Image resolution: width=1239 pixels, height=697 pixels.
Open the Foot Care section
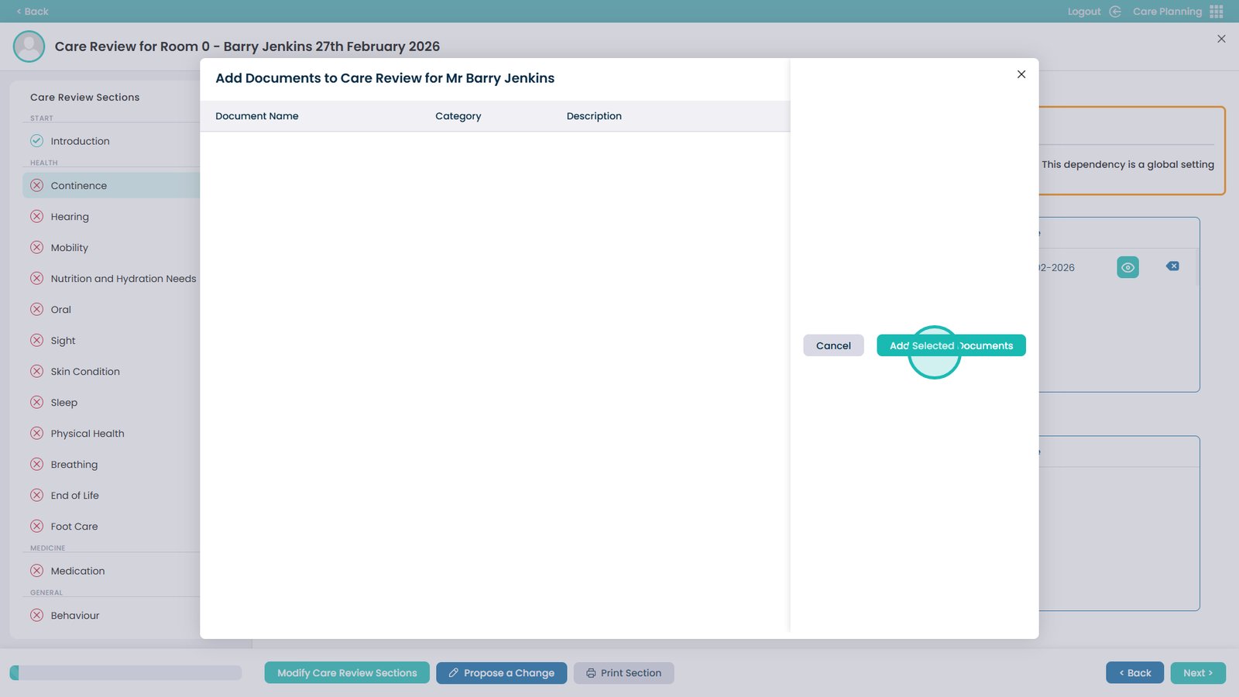coord(74,527)
